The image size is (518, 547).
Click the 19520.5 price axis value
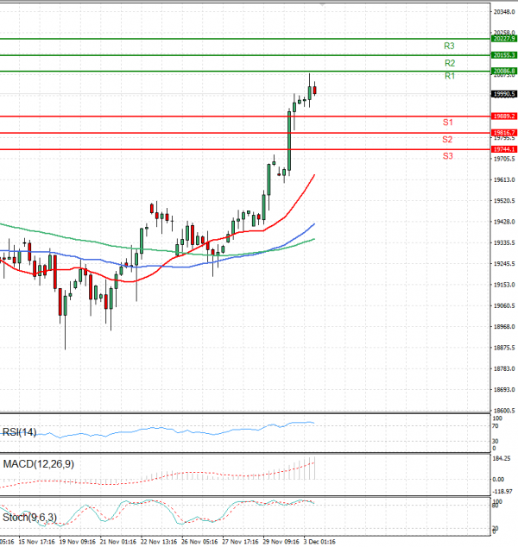coord(504,201)
